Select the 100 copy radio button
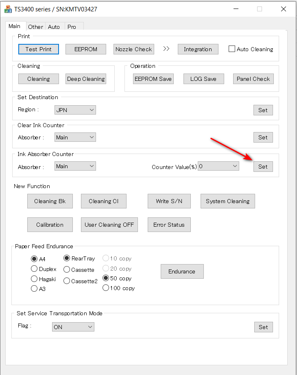This screenshot has width=297, height=375. (106, 288)
